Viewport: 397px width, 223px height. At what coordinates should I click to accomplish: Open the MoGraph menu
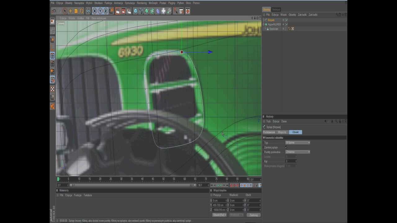153,3
